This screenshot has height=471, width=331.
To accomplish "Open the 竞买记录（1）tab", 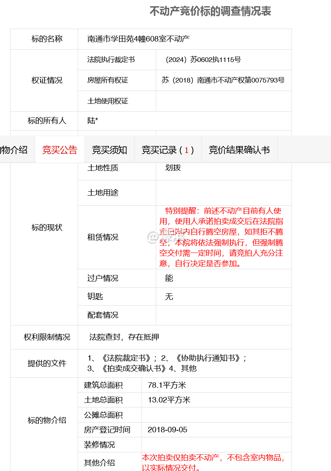I will click(167, 149).
